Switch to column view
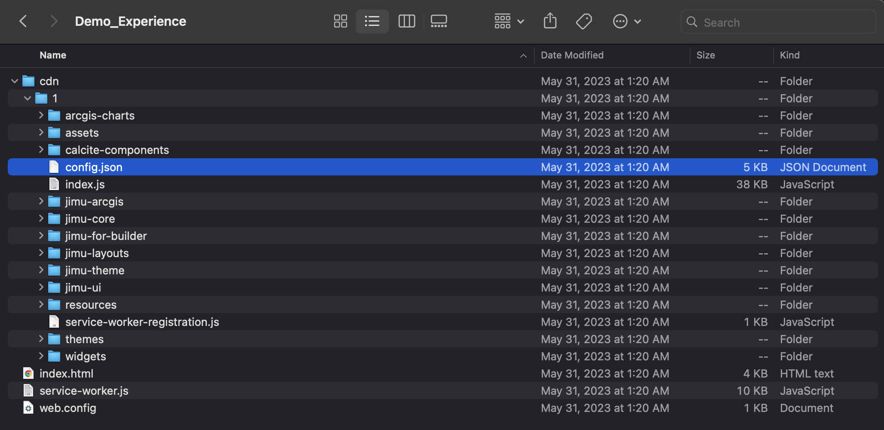The image size is (884, 430). (x=406, y=21)
